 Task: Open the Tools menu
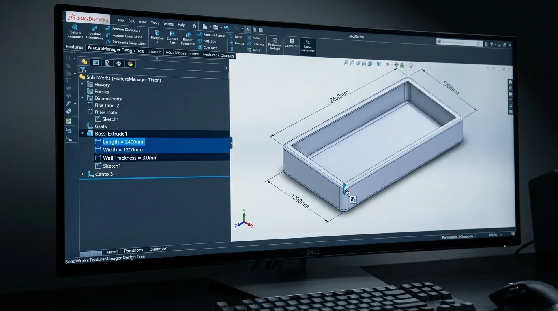[155, 23]
